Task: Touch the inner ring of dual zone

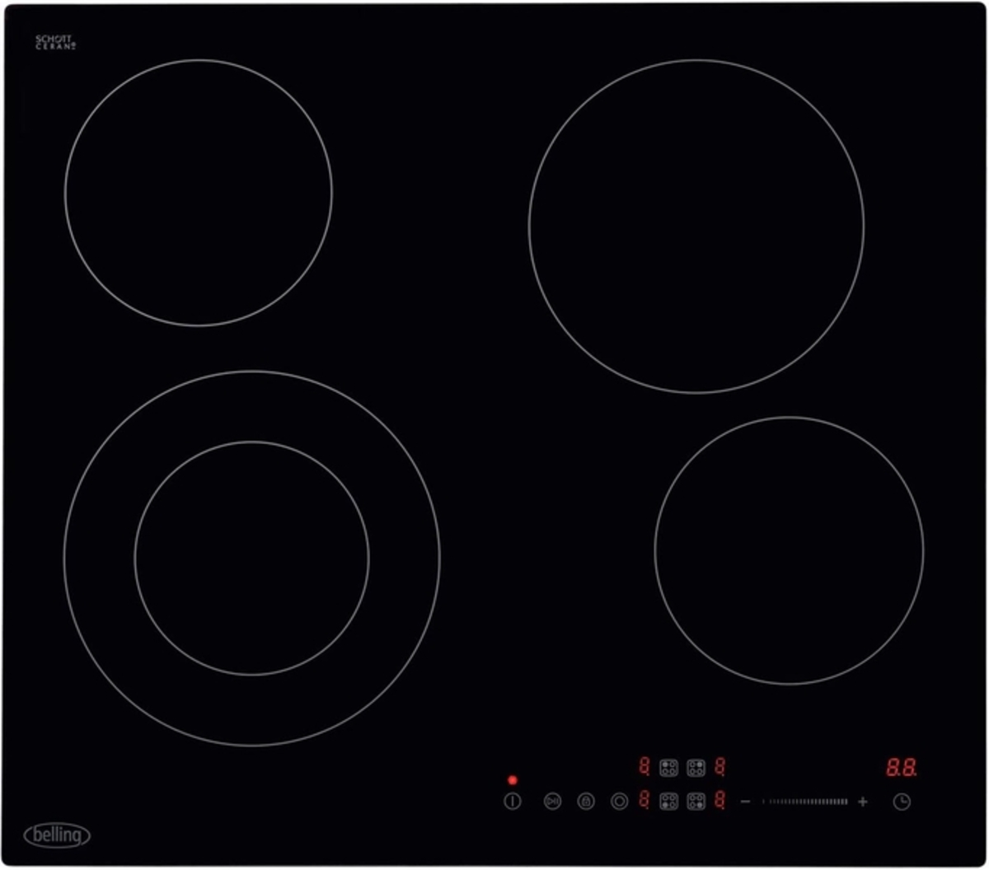Action: click(251, 559)
